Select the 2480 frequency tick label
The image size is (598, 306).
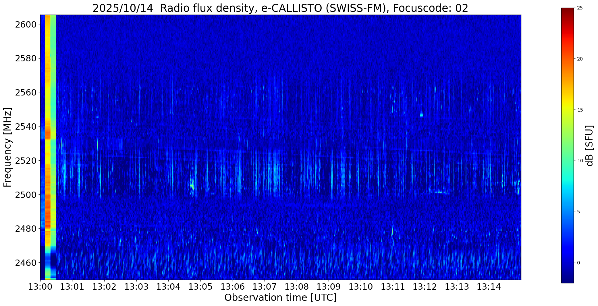tap(25, 229)
